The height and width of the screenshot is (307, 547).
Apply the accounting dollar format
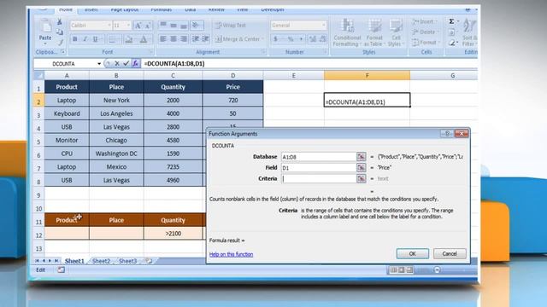[275, 39]
